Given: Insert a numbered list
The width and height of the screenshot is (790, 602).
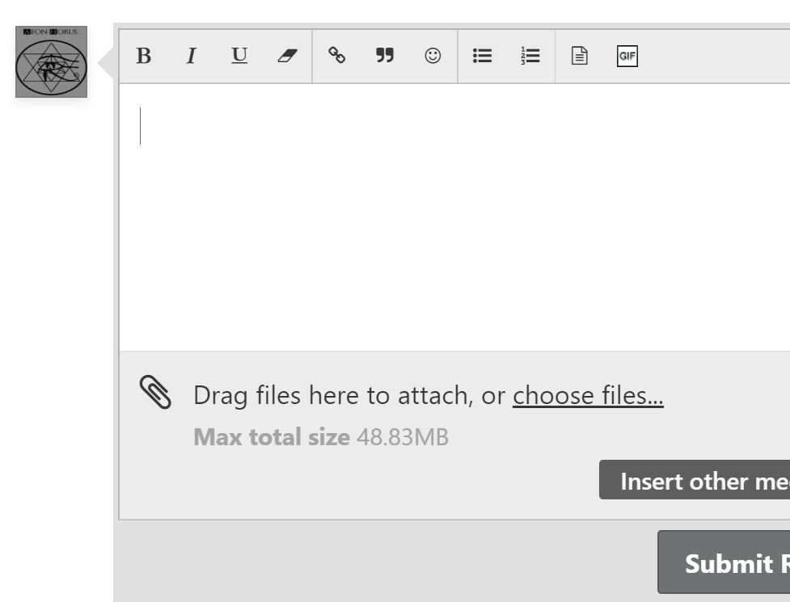Looking at the screenshot, I should tap(530, 56).
